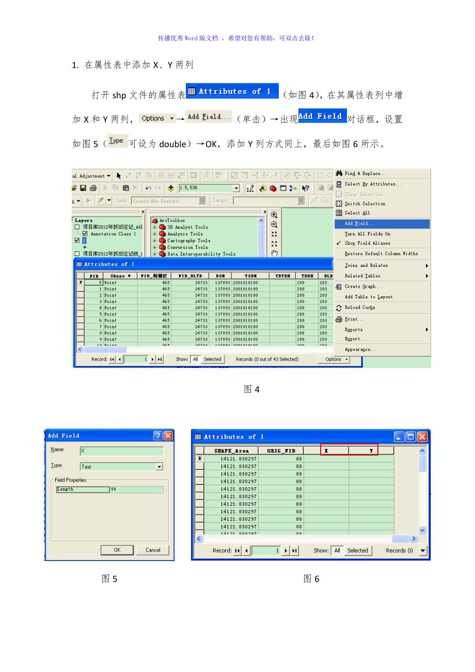The height and width of the screenshot is (672, 475).
Task: Open the Editor Toolbar icon
Action: [x=249, y=188]
